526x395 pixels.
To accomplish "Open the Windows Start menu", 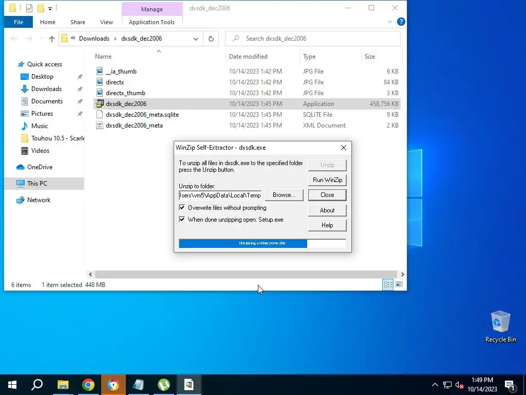I will pos(12,385).
